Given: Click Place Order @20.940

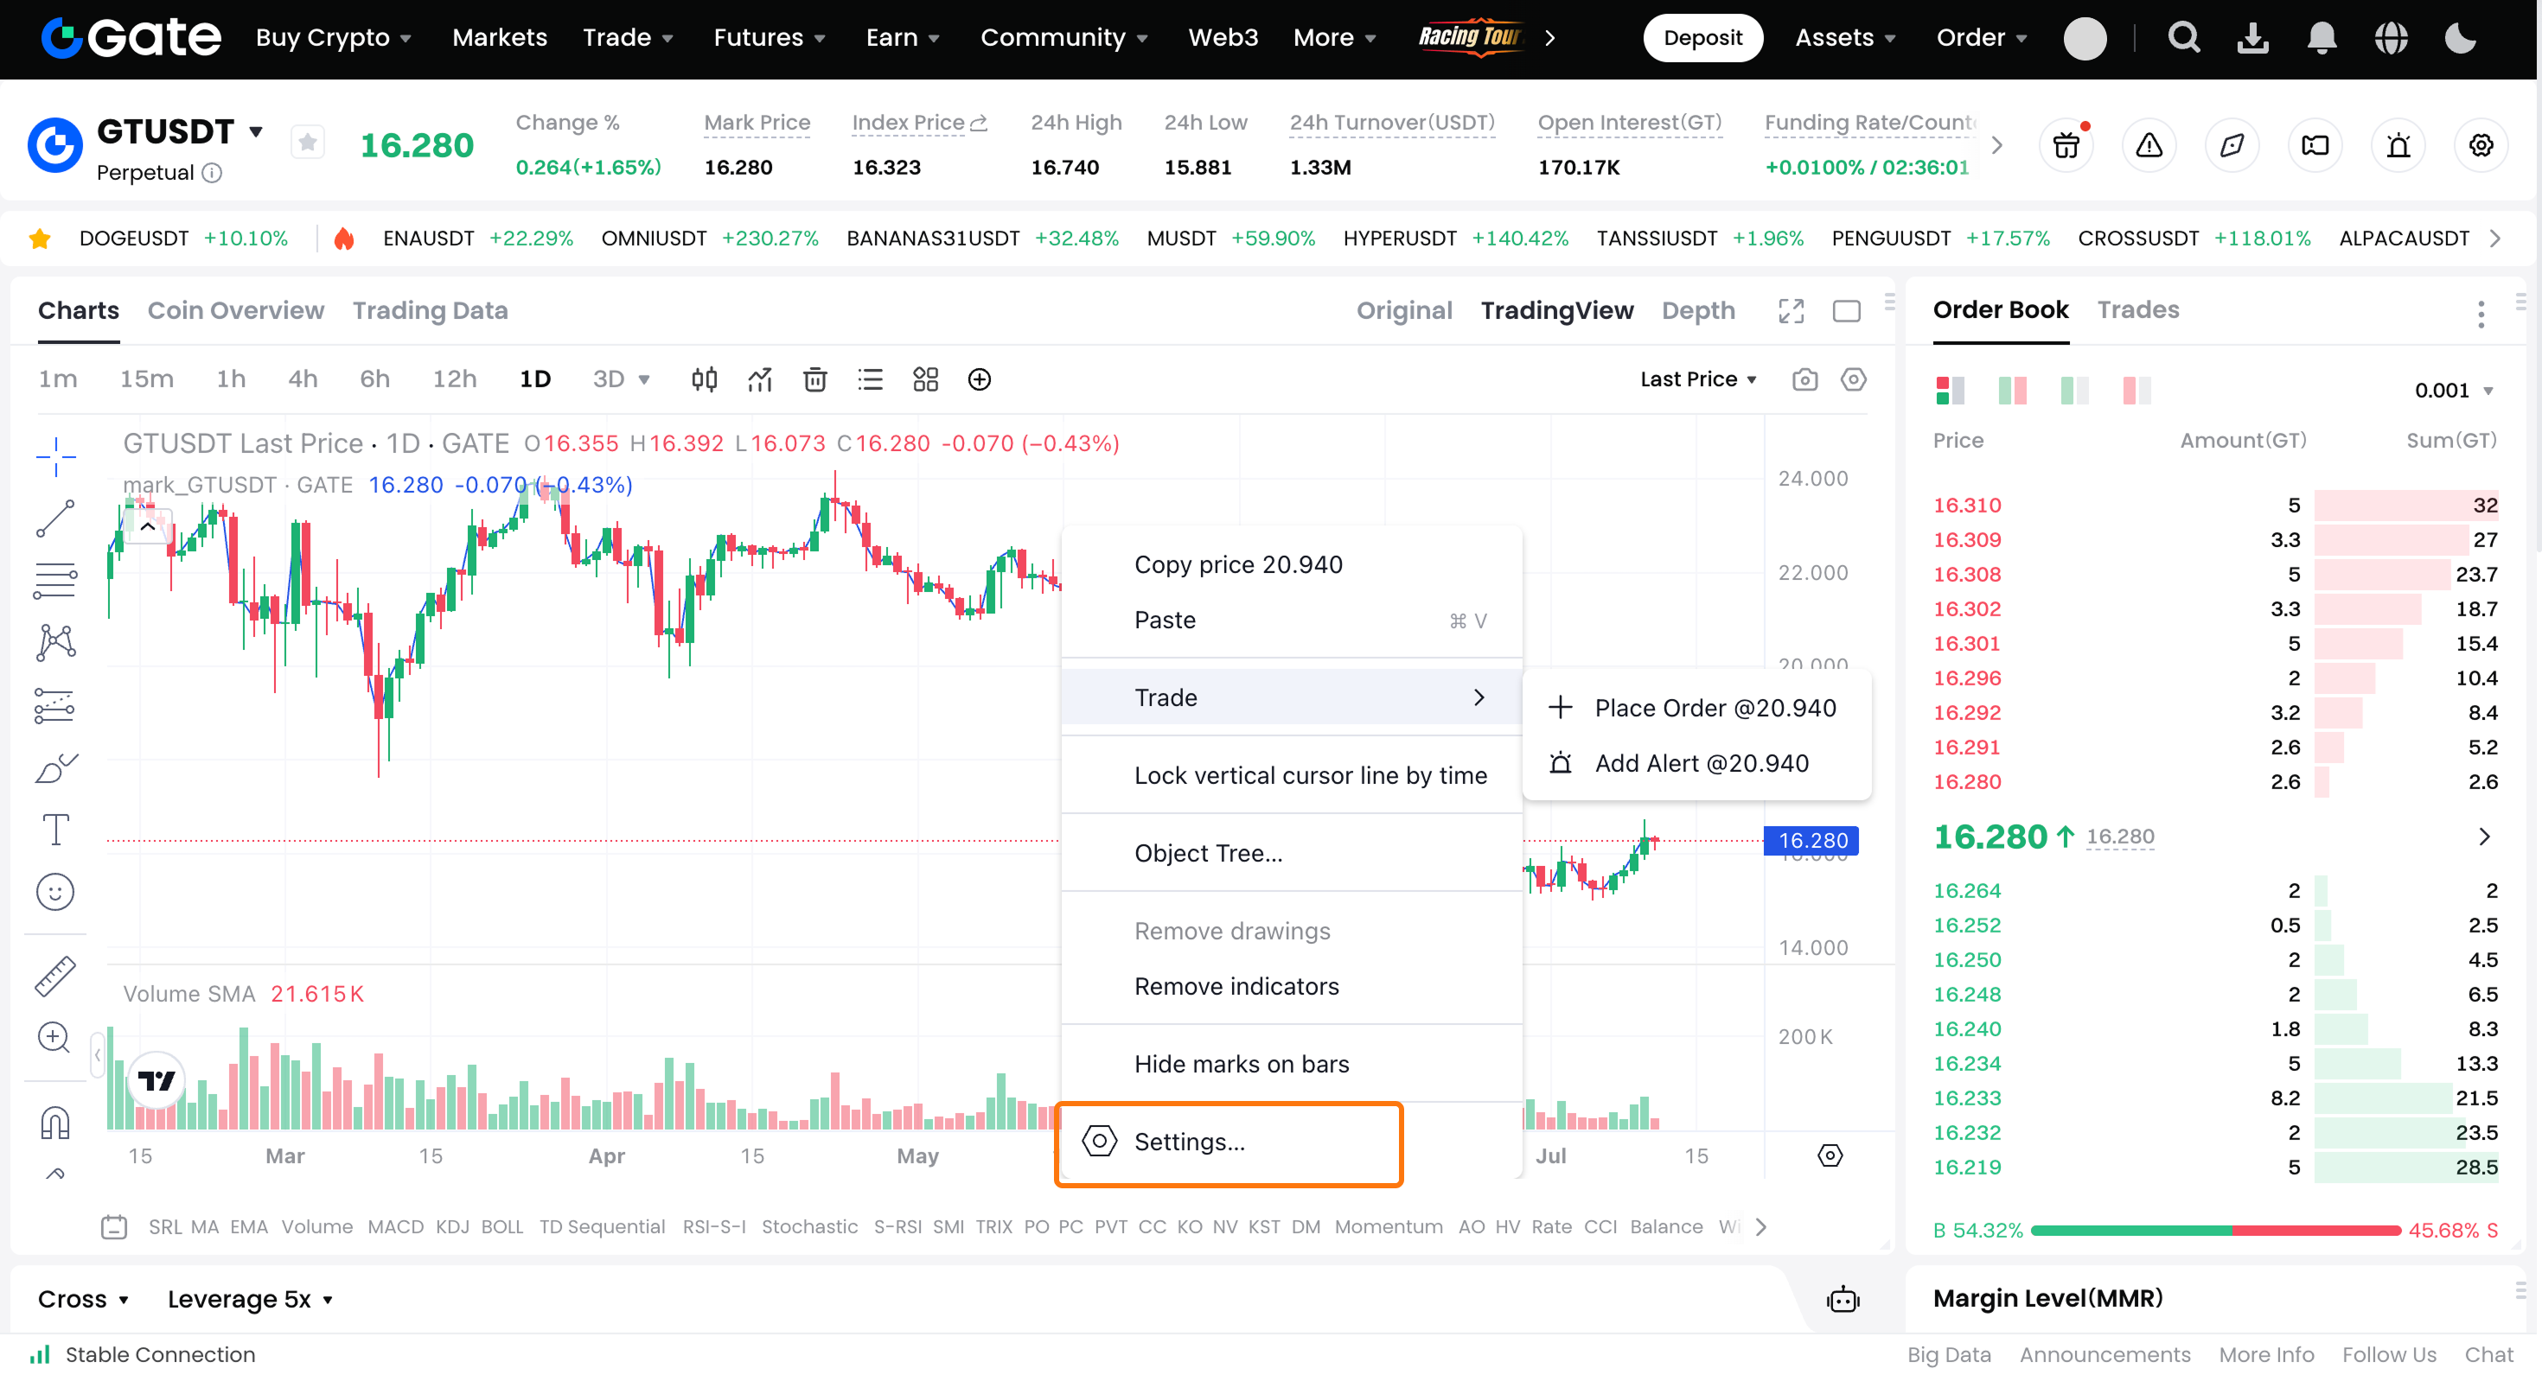Looking at the screenshot, I should pyautogui.click(x=1715, y=709).
